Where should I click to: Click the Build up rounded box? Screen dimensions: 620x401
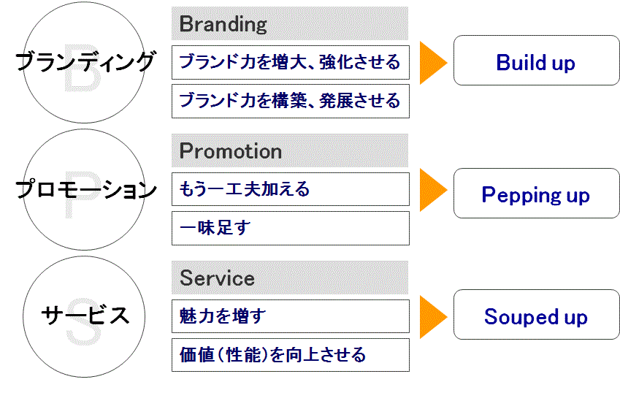[537, 60]
